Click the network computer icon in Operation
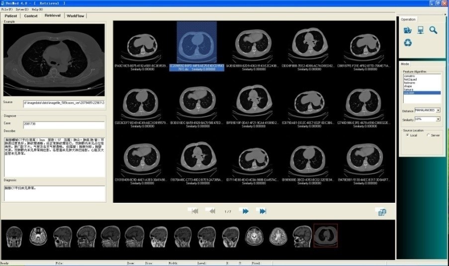449x266 pixels. click(x=421, y=30)
